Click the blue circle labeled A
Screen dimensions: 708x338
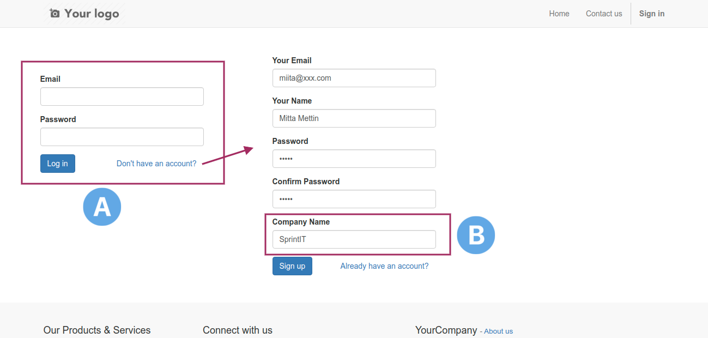pyautogui.click(x=102, y=207)
